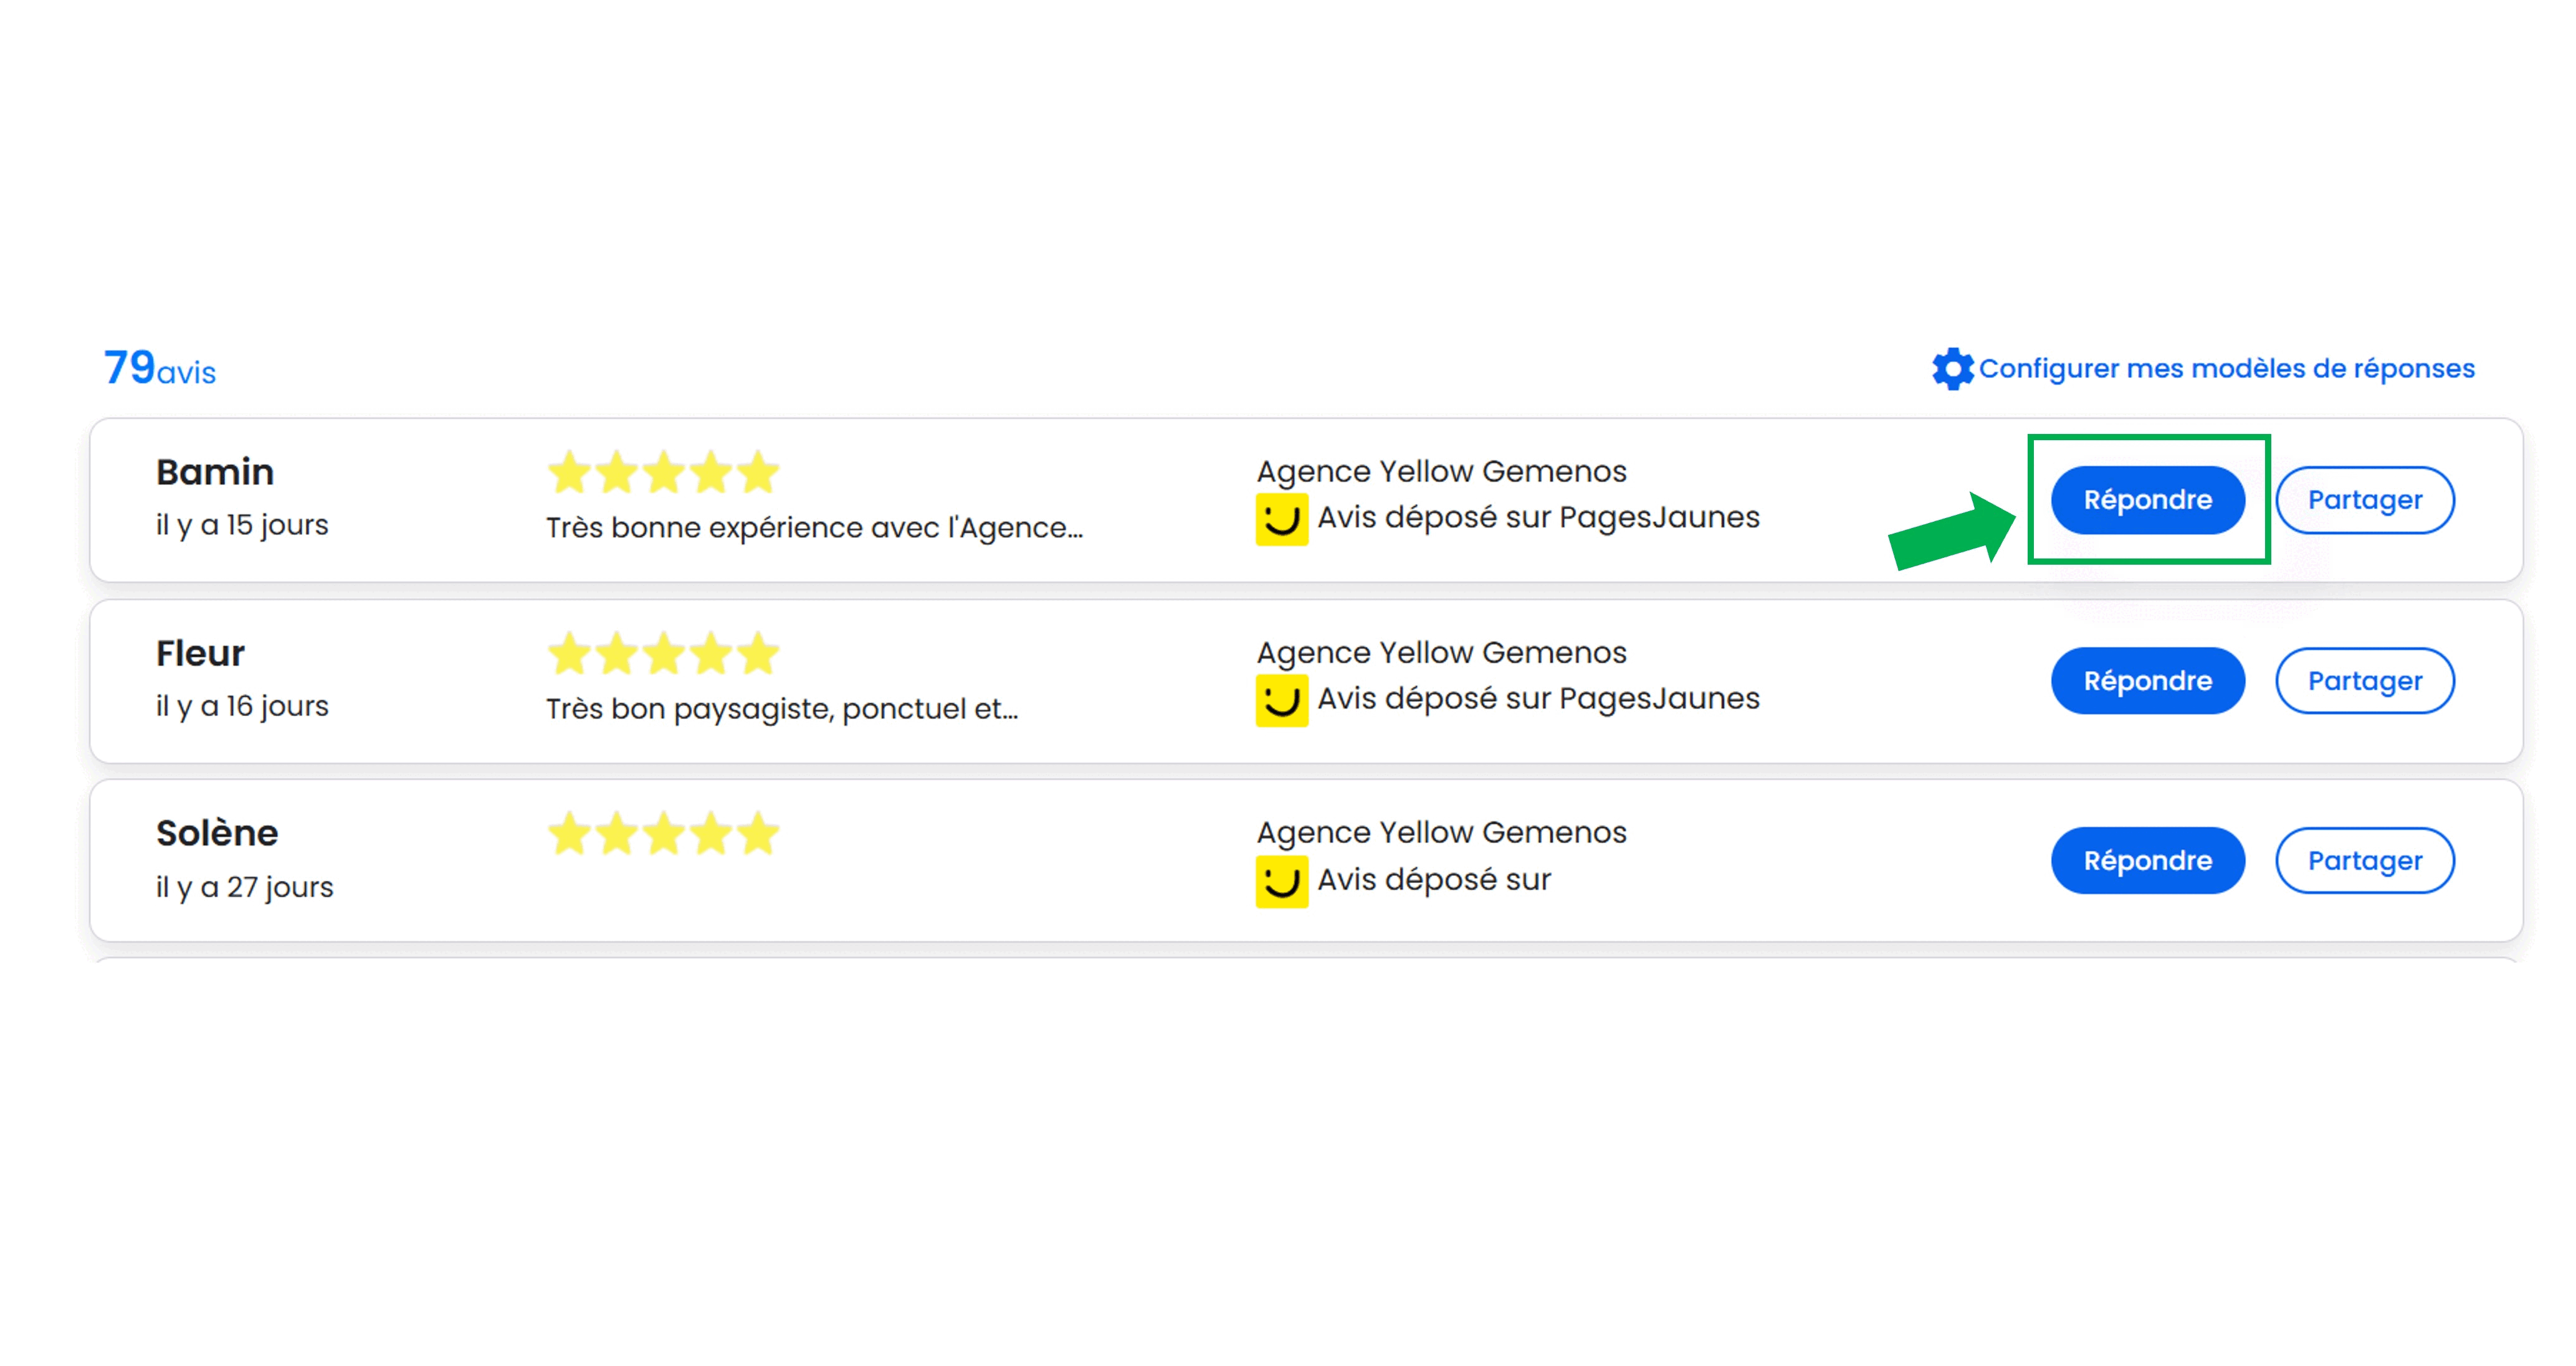Share Bamin's review via Partager
Screen dimensions: 2576x1366
2365,499
